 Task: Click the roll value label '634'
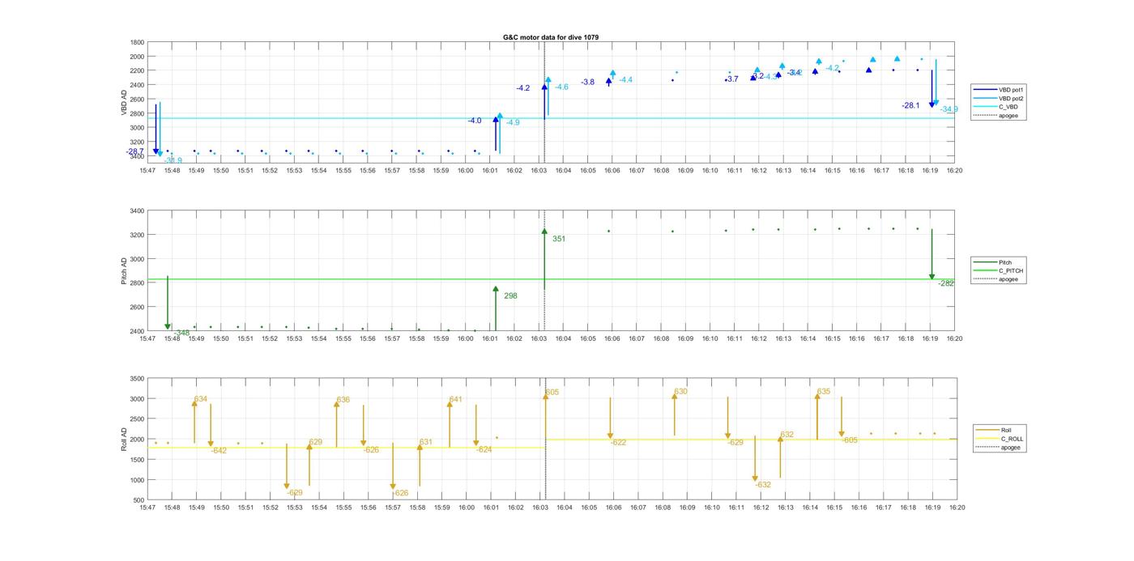(x=201, y=399)
